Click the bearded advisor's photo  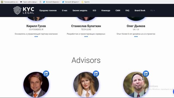pyautogui.click(x=136, y=85)
